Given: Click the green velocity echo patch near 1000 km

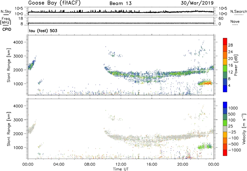Looking at the screenshot, I should [x=205, y=147].
